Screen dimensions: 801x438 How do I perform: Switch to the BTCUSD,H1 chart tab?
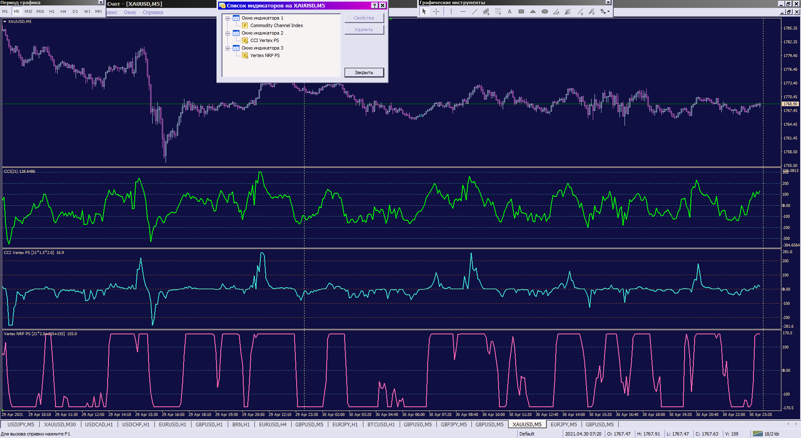click(380, 425)
